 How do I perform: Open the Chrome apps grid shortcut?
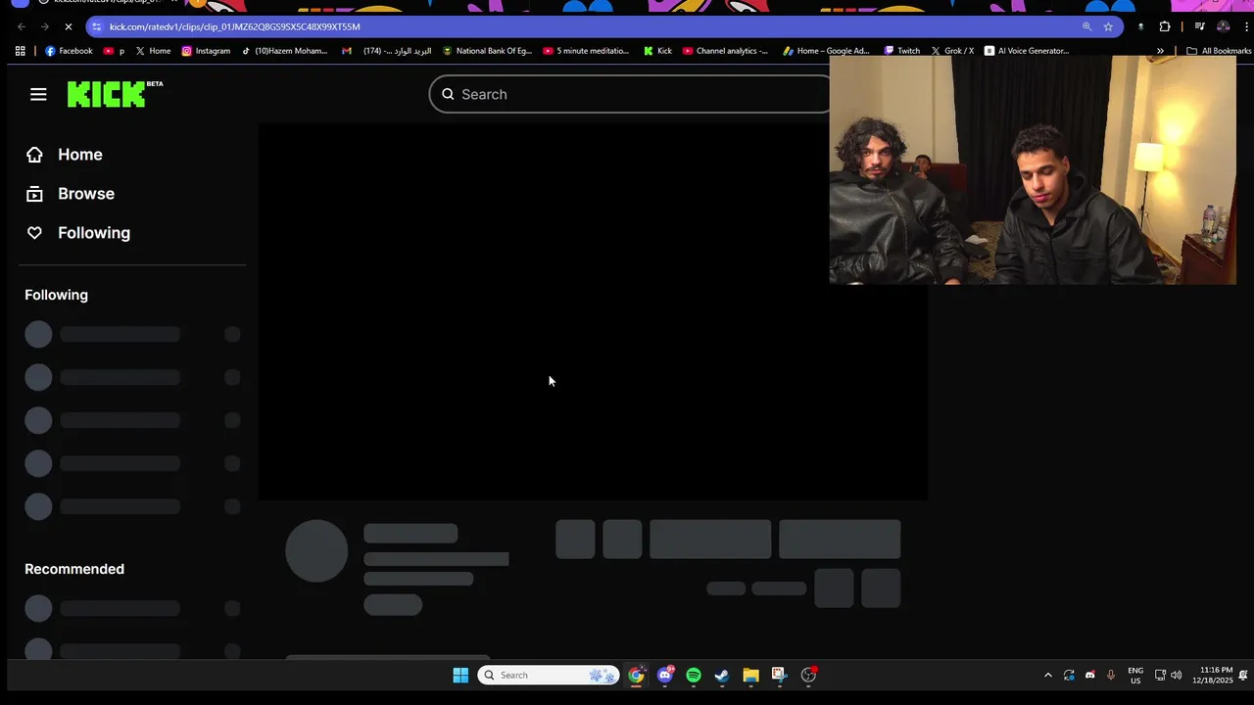pyautogui.click(x=20, y=51)
